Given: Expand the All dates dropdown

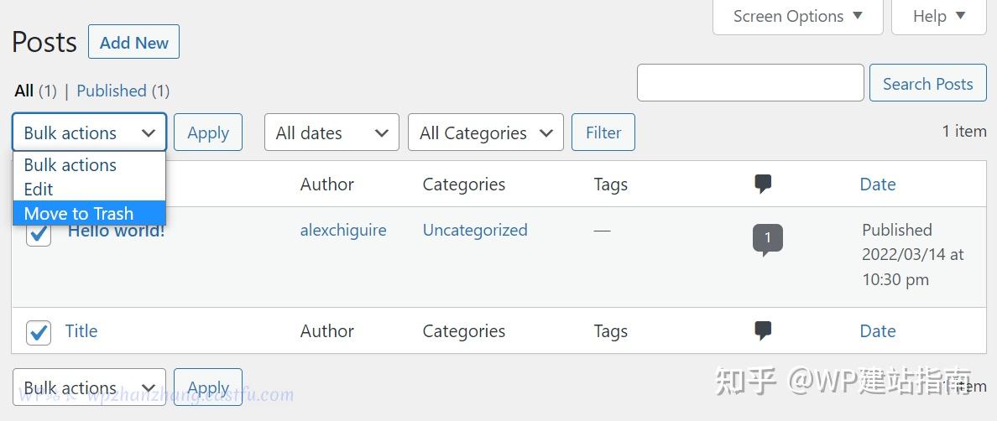Looking at the screenshot, I should coord(331,133).
